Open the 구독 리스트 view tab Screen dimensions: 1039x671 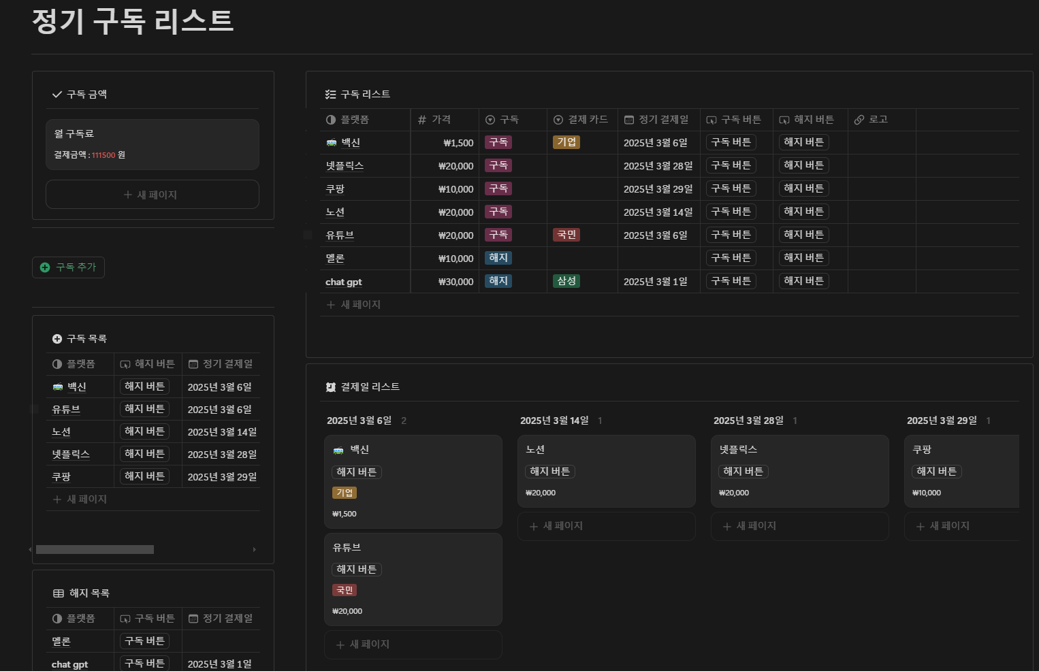tap(358, 95)
